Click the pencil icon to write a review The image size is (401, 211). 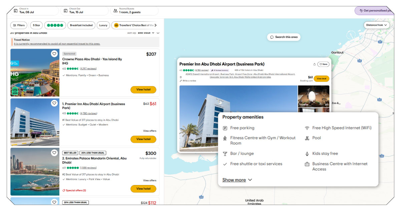[180, 80]
